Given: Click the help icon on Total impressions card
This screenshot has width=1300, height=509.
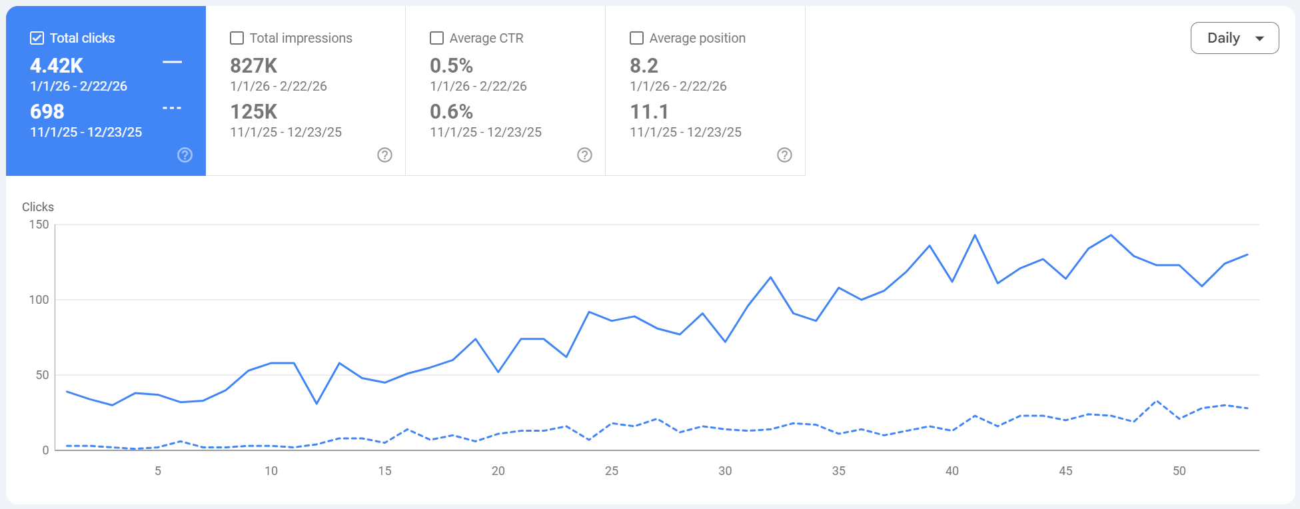Looking at the screenshot, I should (384, 155).
